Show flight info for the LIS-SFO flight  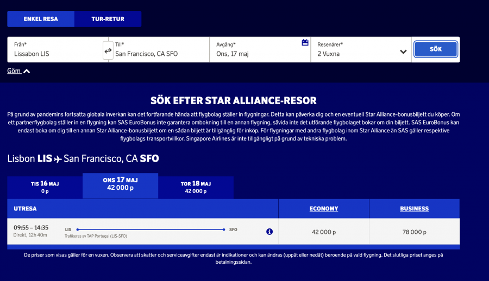[269, 232]
